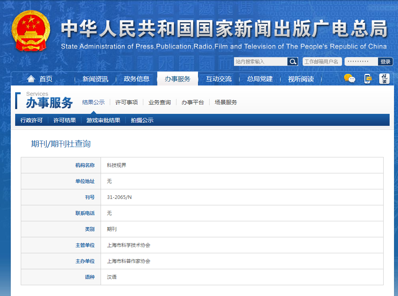Select the 办事平台 sub-tab
This screenshot has height=296, width=398.
(193, 102)
